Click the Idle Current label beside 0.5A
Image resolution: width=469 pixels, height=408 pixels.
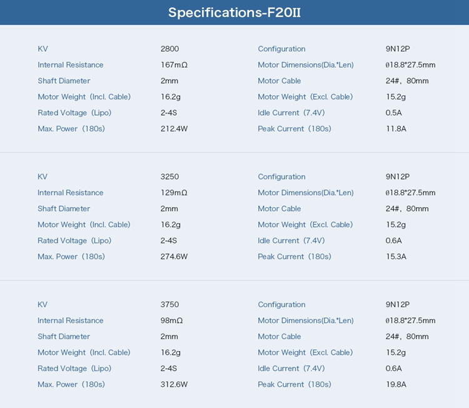[291, 113]
